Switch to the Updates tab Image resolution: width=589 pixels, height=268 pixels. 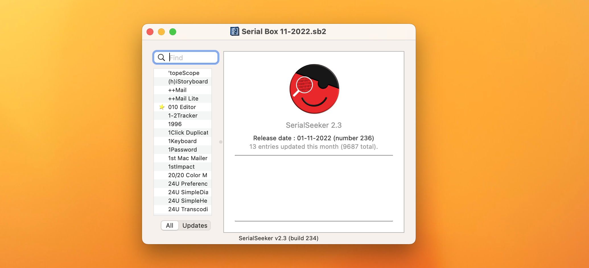pos(195,225)
